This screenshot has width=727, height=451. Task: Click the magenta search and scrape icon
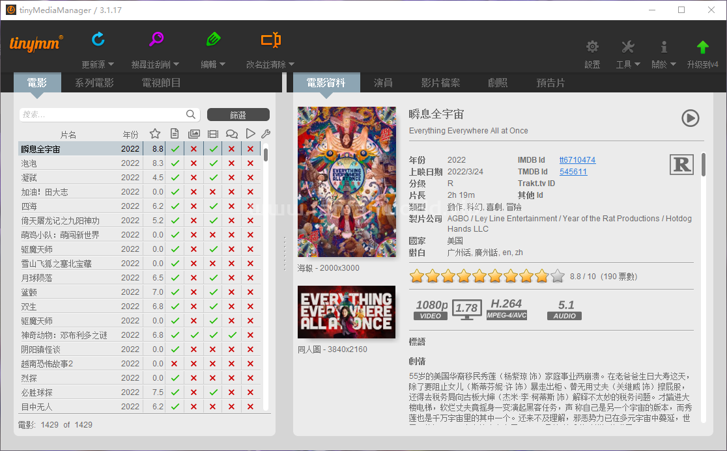point(156,40)
